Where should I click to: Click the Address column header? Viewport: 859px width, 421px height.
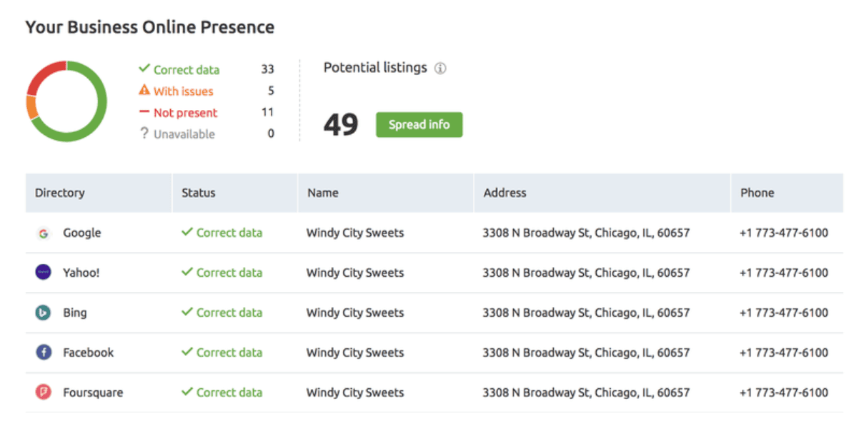[x=505, y=193]
